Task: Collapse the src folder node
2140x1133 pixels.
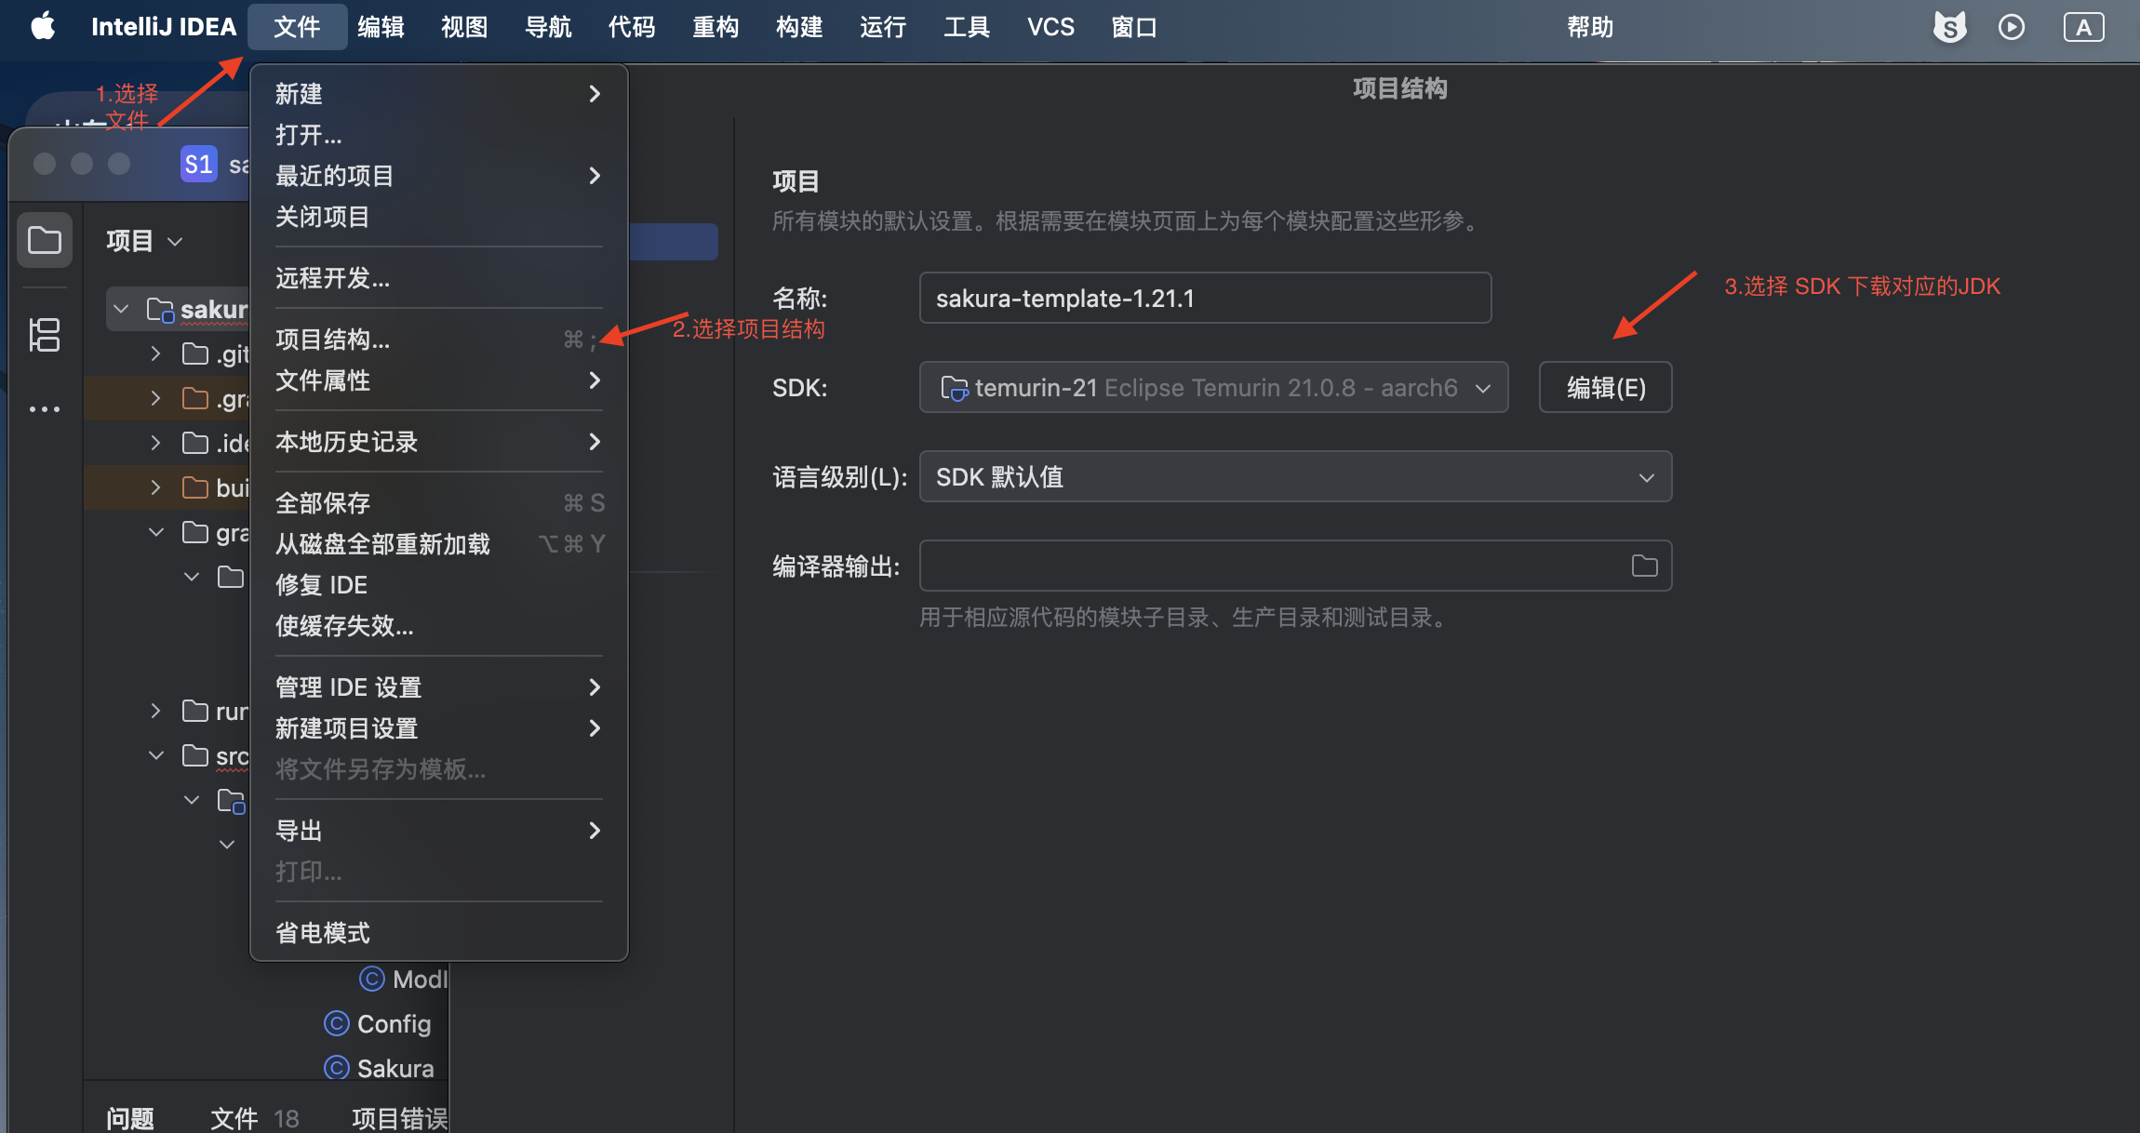Action: pyautogui.click(x=155, y=755)
